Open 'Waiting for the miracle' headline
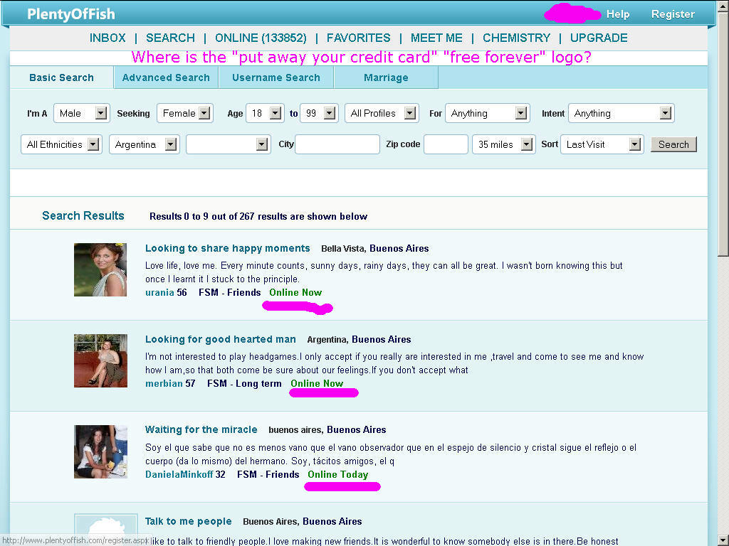The image size is (729, 546). tap(201, 429)
